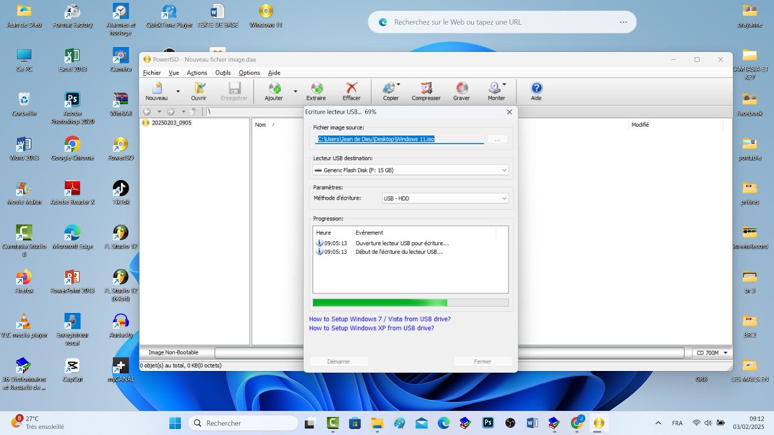The image size is (774, 435).
Task: Click the up-folder arrow in PowerISO
Action: [193, 112]
